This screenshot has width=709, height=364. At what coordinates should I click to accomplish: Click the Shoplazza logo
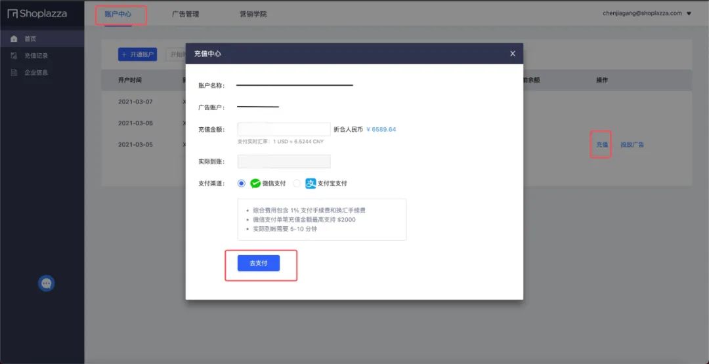tap(37, 14)
